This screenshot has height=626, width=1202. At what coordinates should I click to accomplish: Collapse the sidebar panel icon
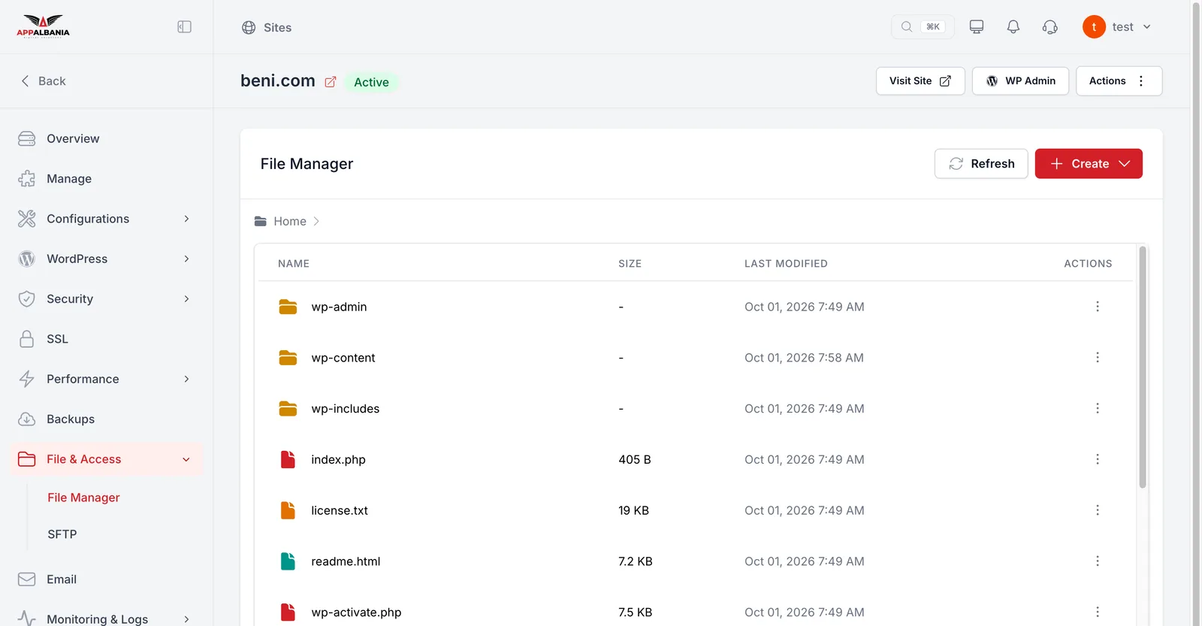pos(184,27)
